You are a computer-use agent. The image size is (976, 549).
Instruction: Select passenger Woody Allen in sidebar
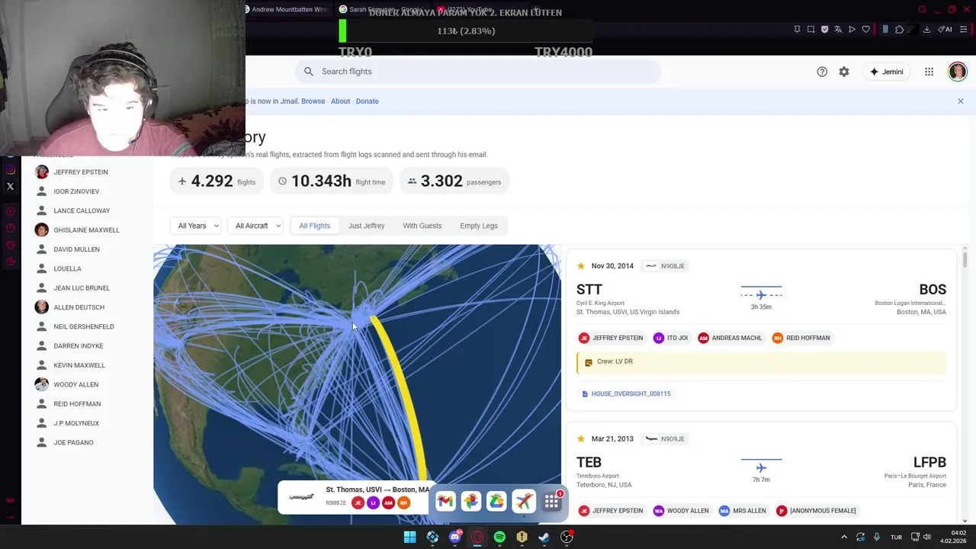pos(75,384)
